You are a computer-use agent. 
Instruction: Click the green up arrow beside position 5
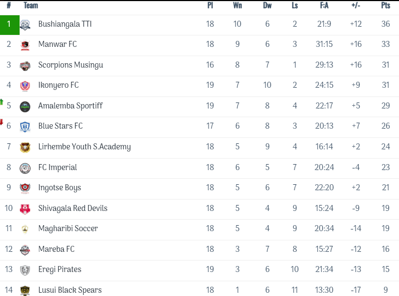pos(2,102)
